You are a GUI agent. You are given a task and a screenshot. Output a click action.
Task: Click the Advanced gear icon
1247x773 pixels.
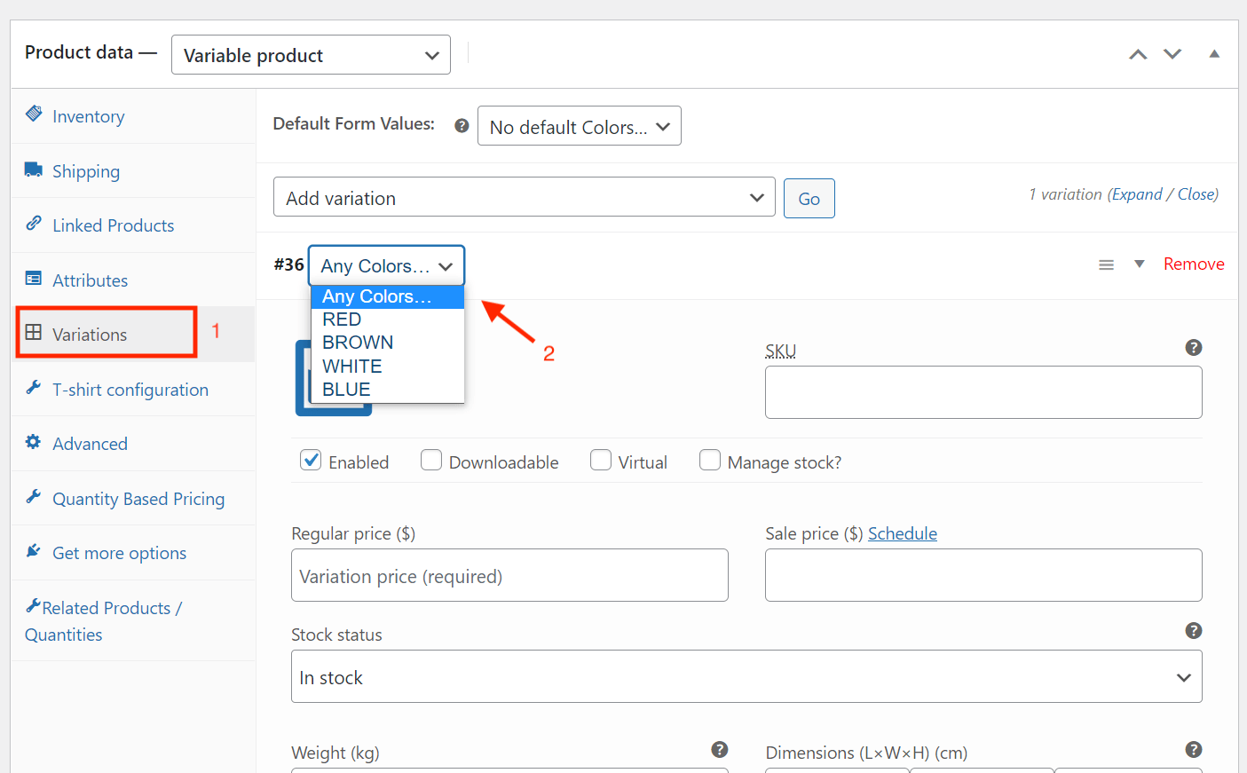(x=34, y=442)
